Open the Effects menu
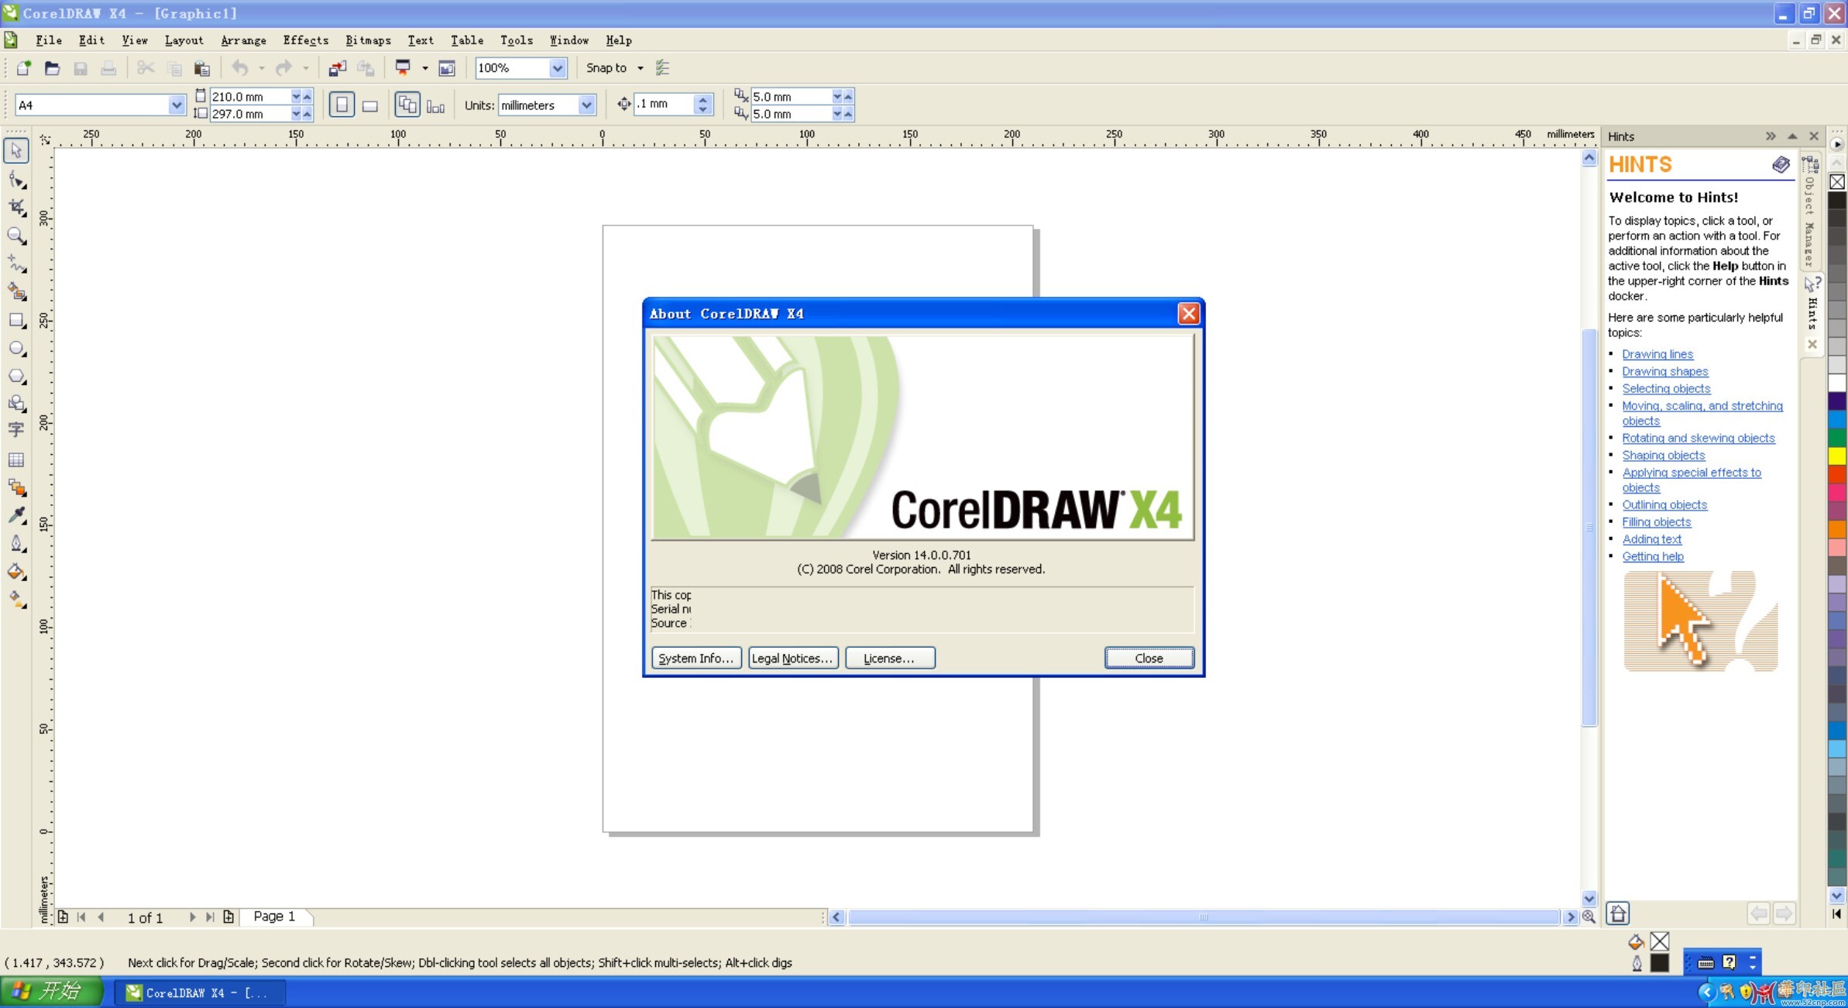1848x1008 pixels. pos(305,40)
